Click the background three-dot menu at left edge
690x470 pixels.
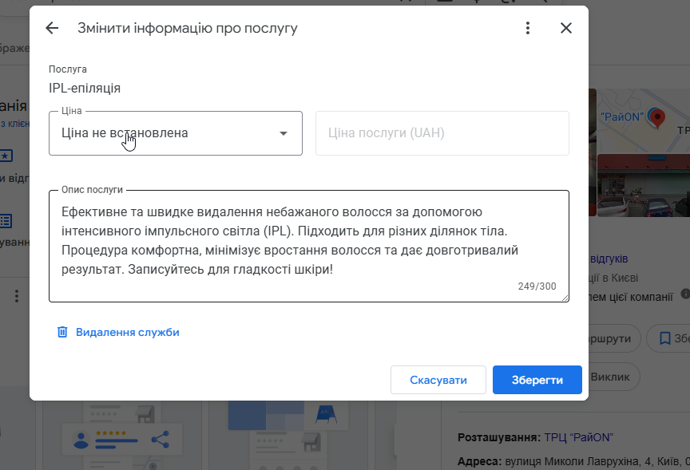click(x=17, y=296)
